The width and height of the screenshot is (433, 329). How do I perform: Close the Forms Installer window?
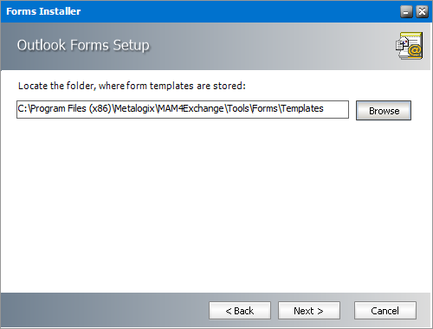[x=422, y=12]
